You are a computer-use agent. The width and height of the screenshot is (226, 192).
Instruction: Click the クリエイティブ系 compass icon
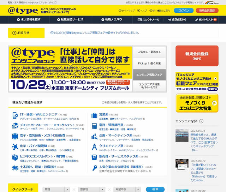point(94,147)
